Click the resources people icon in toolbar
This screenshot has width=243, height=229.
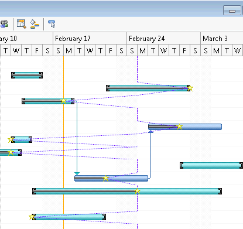pos(4,24)
